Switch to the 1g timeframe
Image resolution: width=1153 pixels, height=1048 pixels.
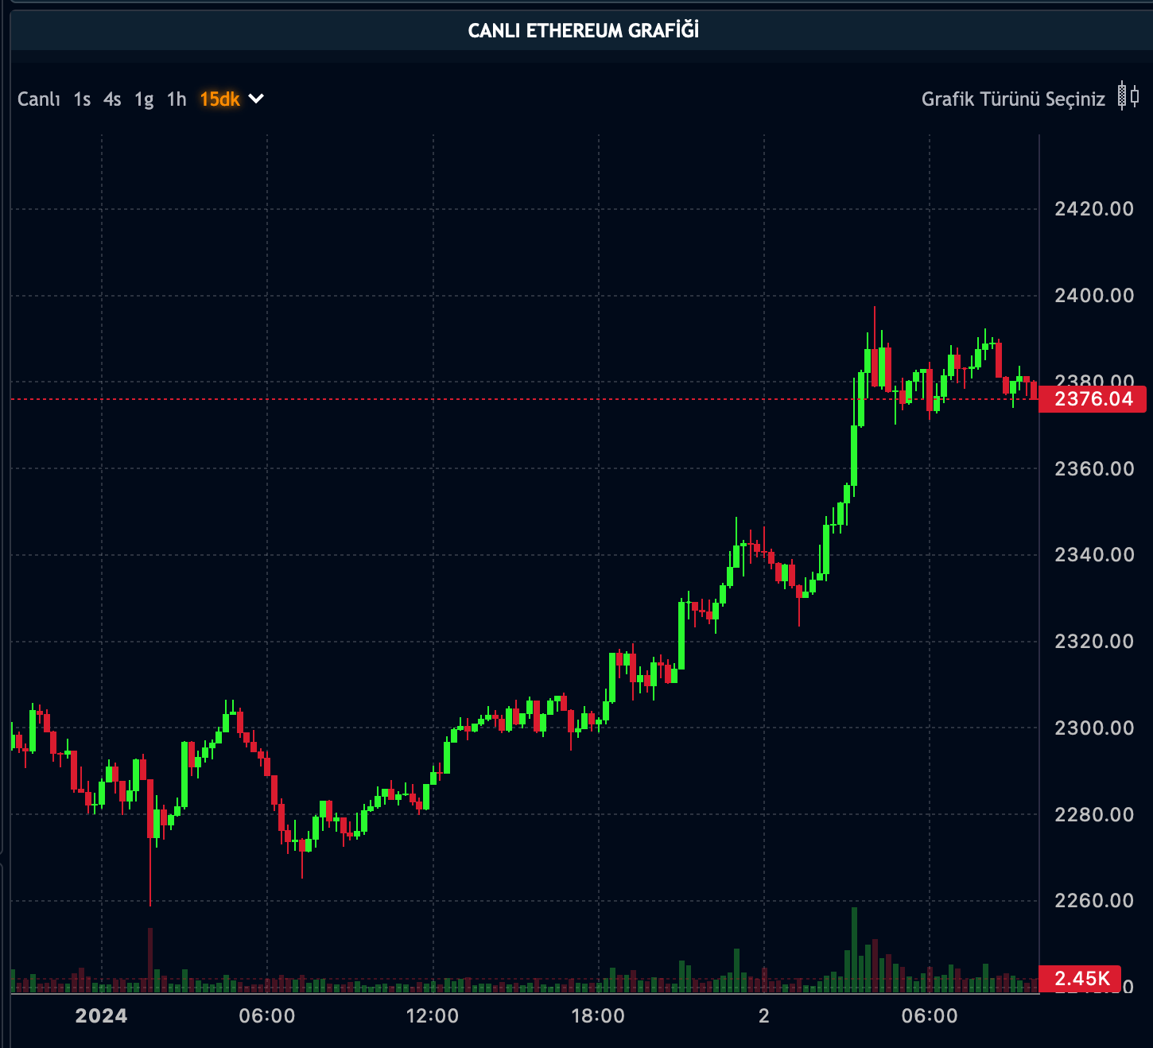click(x=144, y=99)
